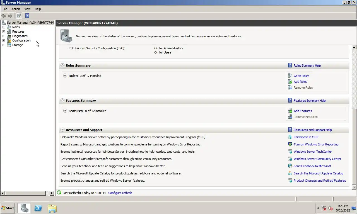Click the Resources and Support Help icon

click(290, 130)
